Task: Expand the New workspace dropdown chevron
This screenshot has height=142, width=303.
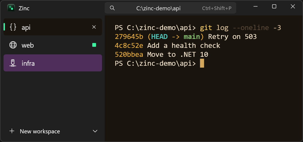Action: (x=95, y=131)
